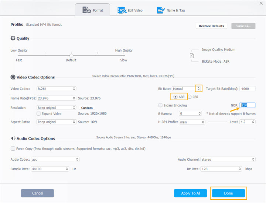Open the H.264 Profile main dropdown
This screenshot has width=266, height=203.
click(x=192, y=122)
